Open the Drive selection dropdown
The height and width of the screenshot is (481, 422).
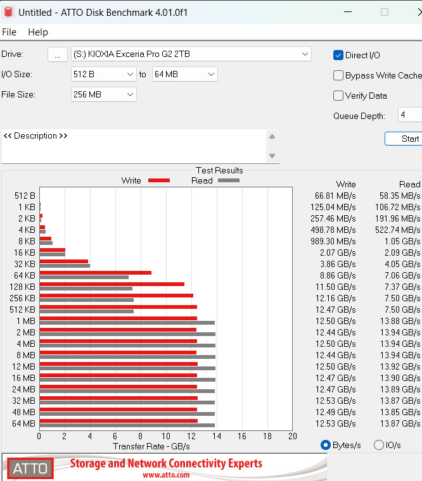click(191, 54)
